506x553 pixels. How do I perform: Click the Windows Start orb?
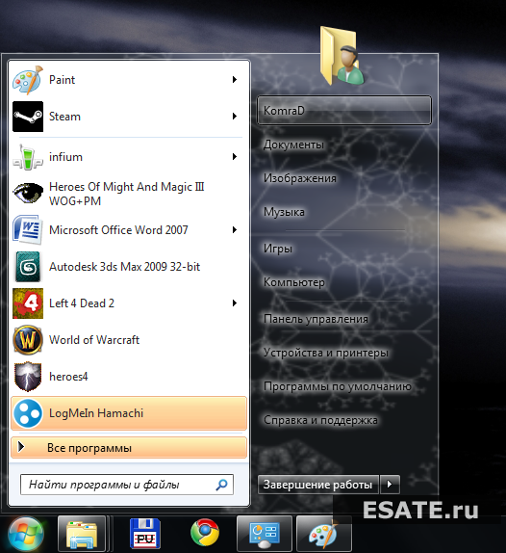click(x=26, y=535)
